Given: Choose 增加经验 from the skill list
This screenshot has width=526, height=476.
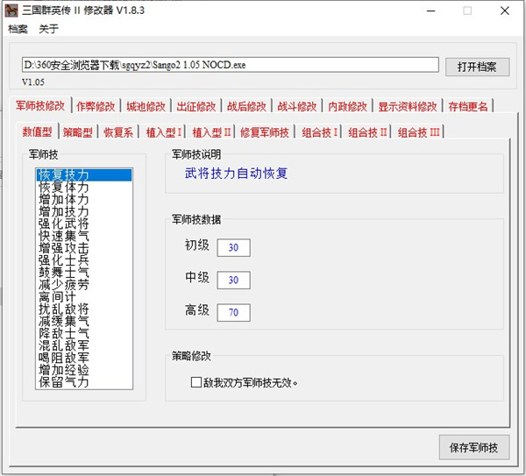Looking at the screenshot, I should click(x=63, y=371).
